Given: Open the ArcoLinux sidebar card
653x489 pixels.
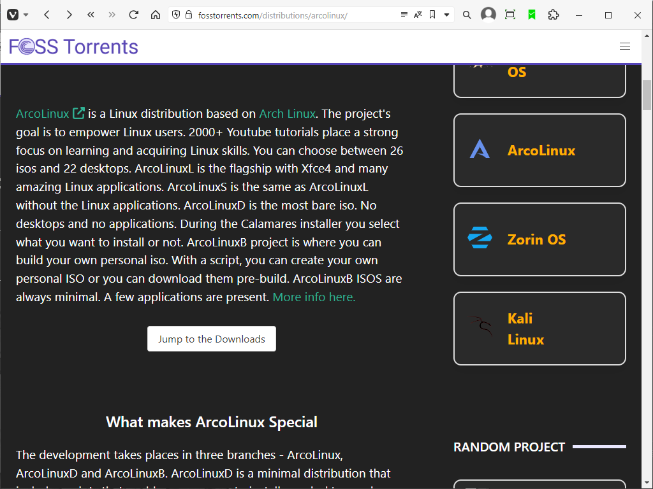Looking at the screenshot, I should point(539,150).
